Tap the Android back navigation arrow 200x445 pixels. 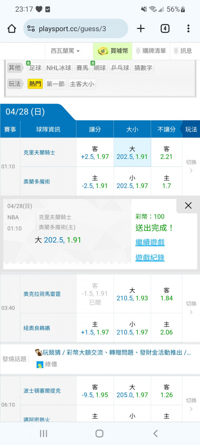coord(155,433)
